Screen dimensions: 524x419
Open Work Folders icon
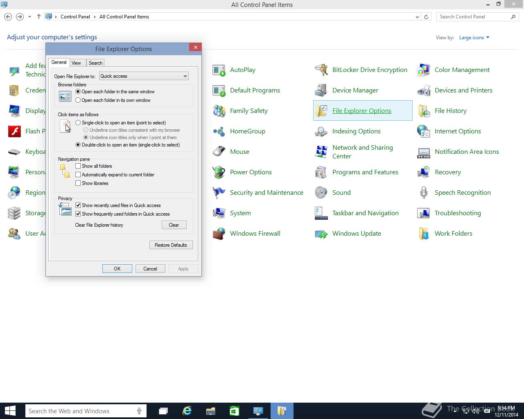point(424,234)
